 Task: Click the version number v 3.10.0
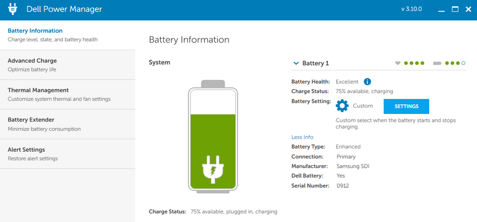click(412, 9)
